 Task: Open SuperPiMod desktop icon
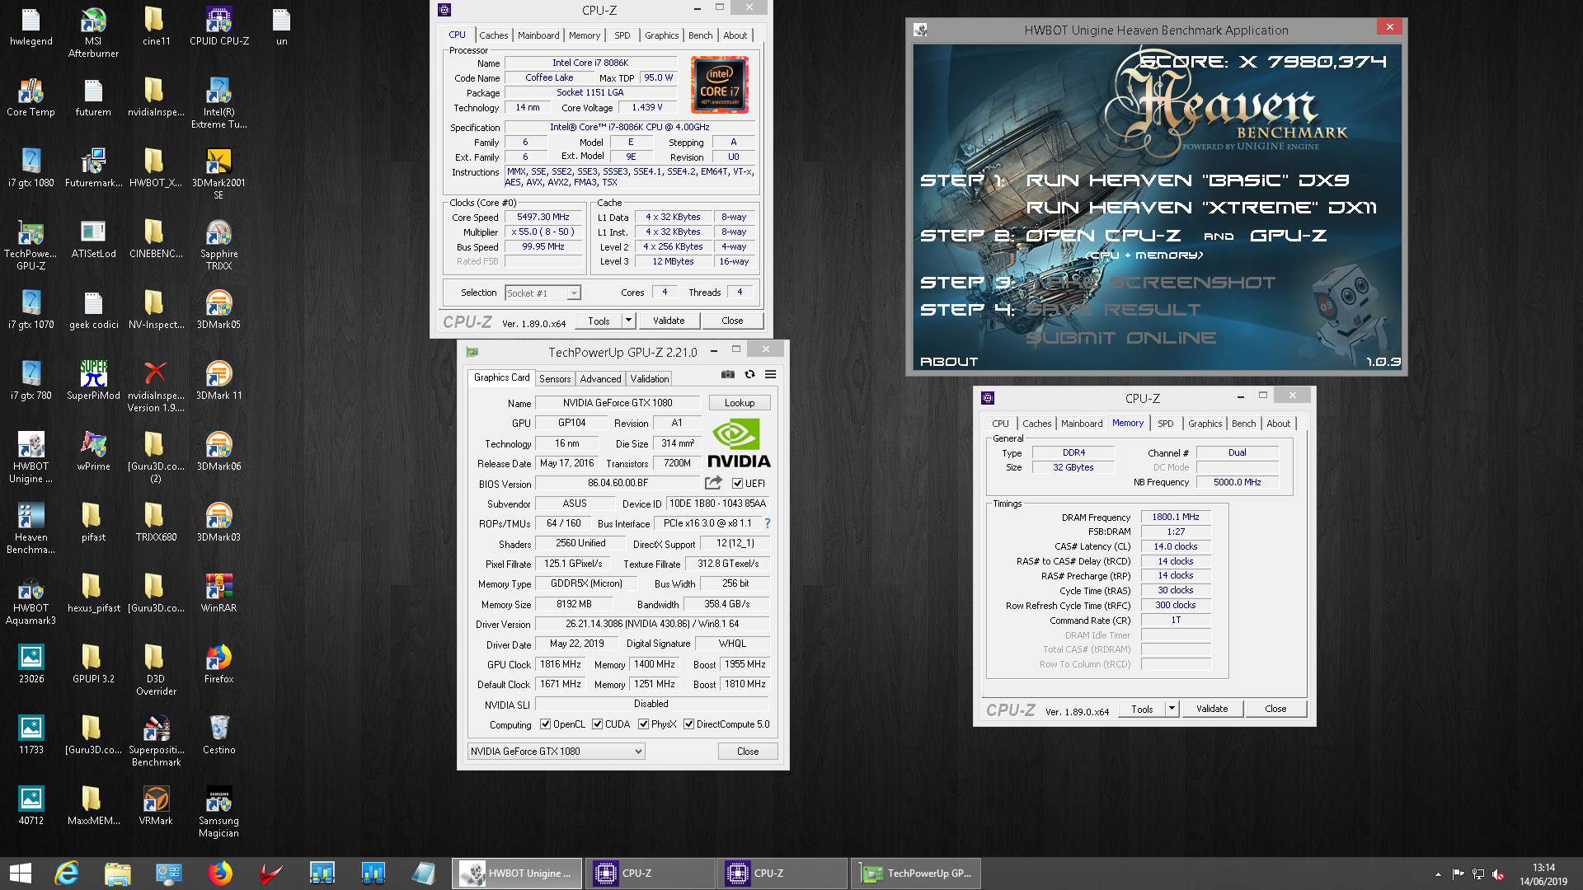93,381
